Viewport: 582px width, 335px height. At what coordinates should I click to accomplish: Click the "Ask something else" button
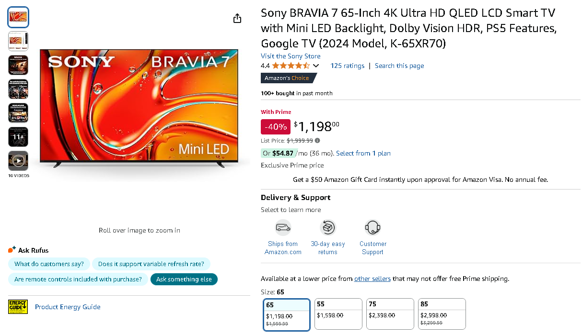coord(184,279)
